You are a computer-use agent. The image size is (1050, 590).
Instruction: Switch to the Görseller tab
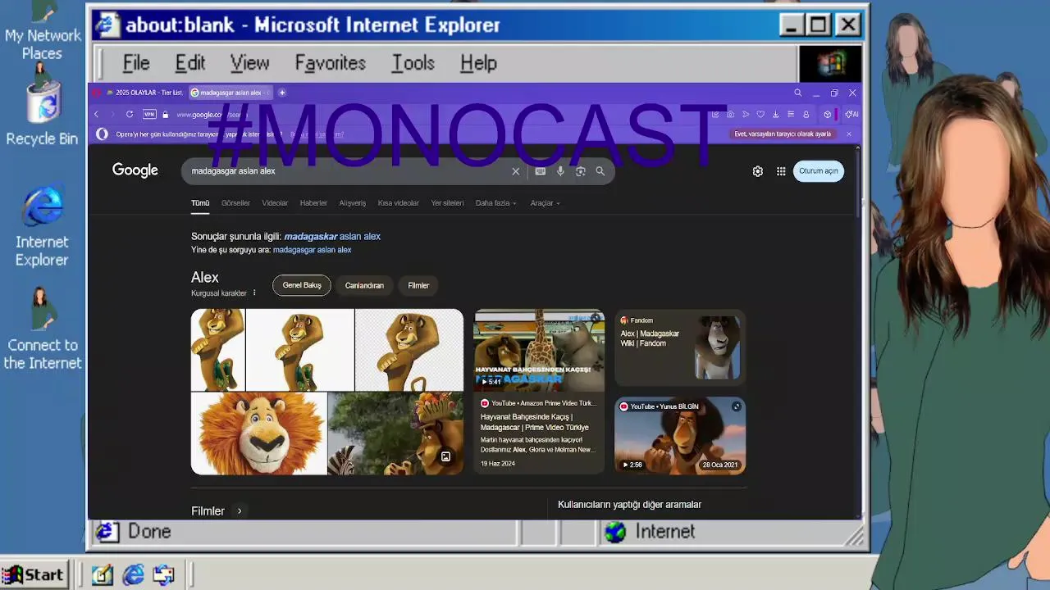(235, 203)
